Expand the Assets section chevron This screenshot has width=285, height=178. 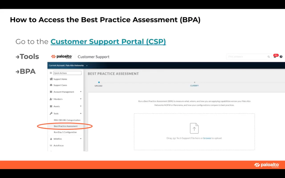81,106
